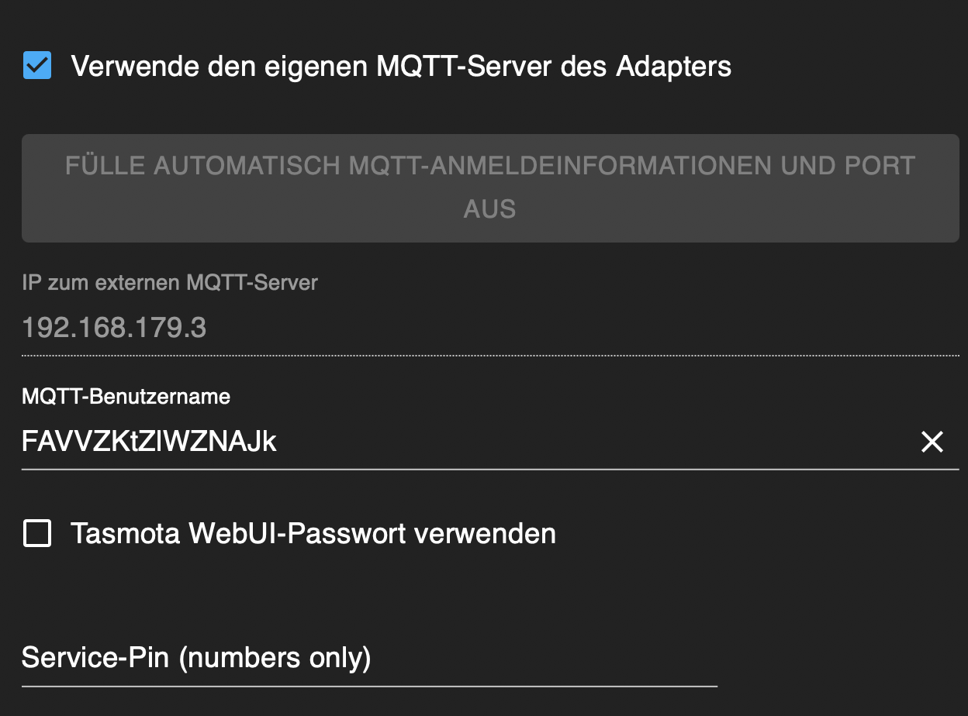Screen dimensions: 968x716
Task: Click the 'IP zum externen MQTT-Server' label
Action: pyautogui.click(x=169, y=283)
